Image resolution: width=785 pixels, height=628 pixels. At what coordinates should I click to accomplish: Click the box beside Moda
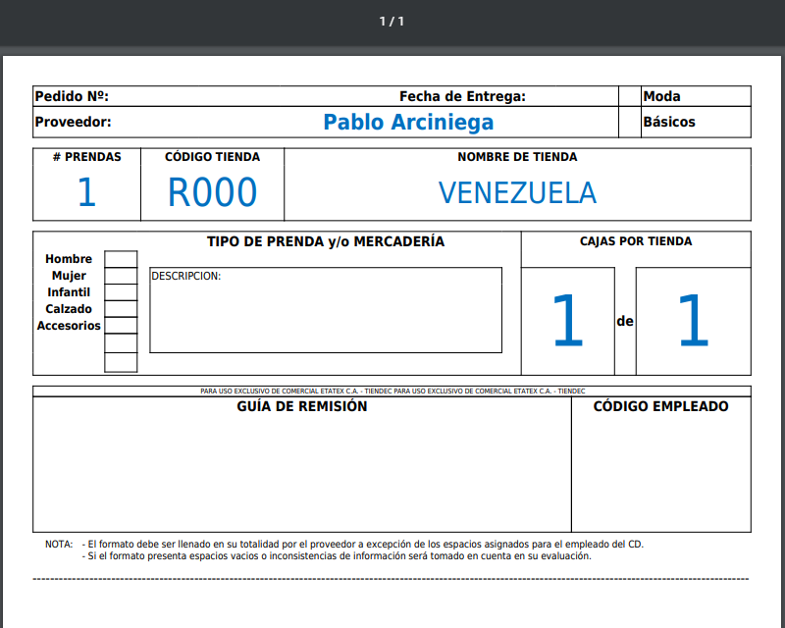pyautogui.click(x=629, y=96)
